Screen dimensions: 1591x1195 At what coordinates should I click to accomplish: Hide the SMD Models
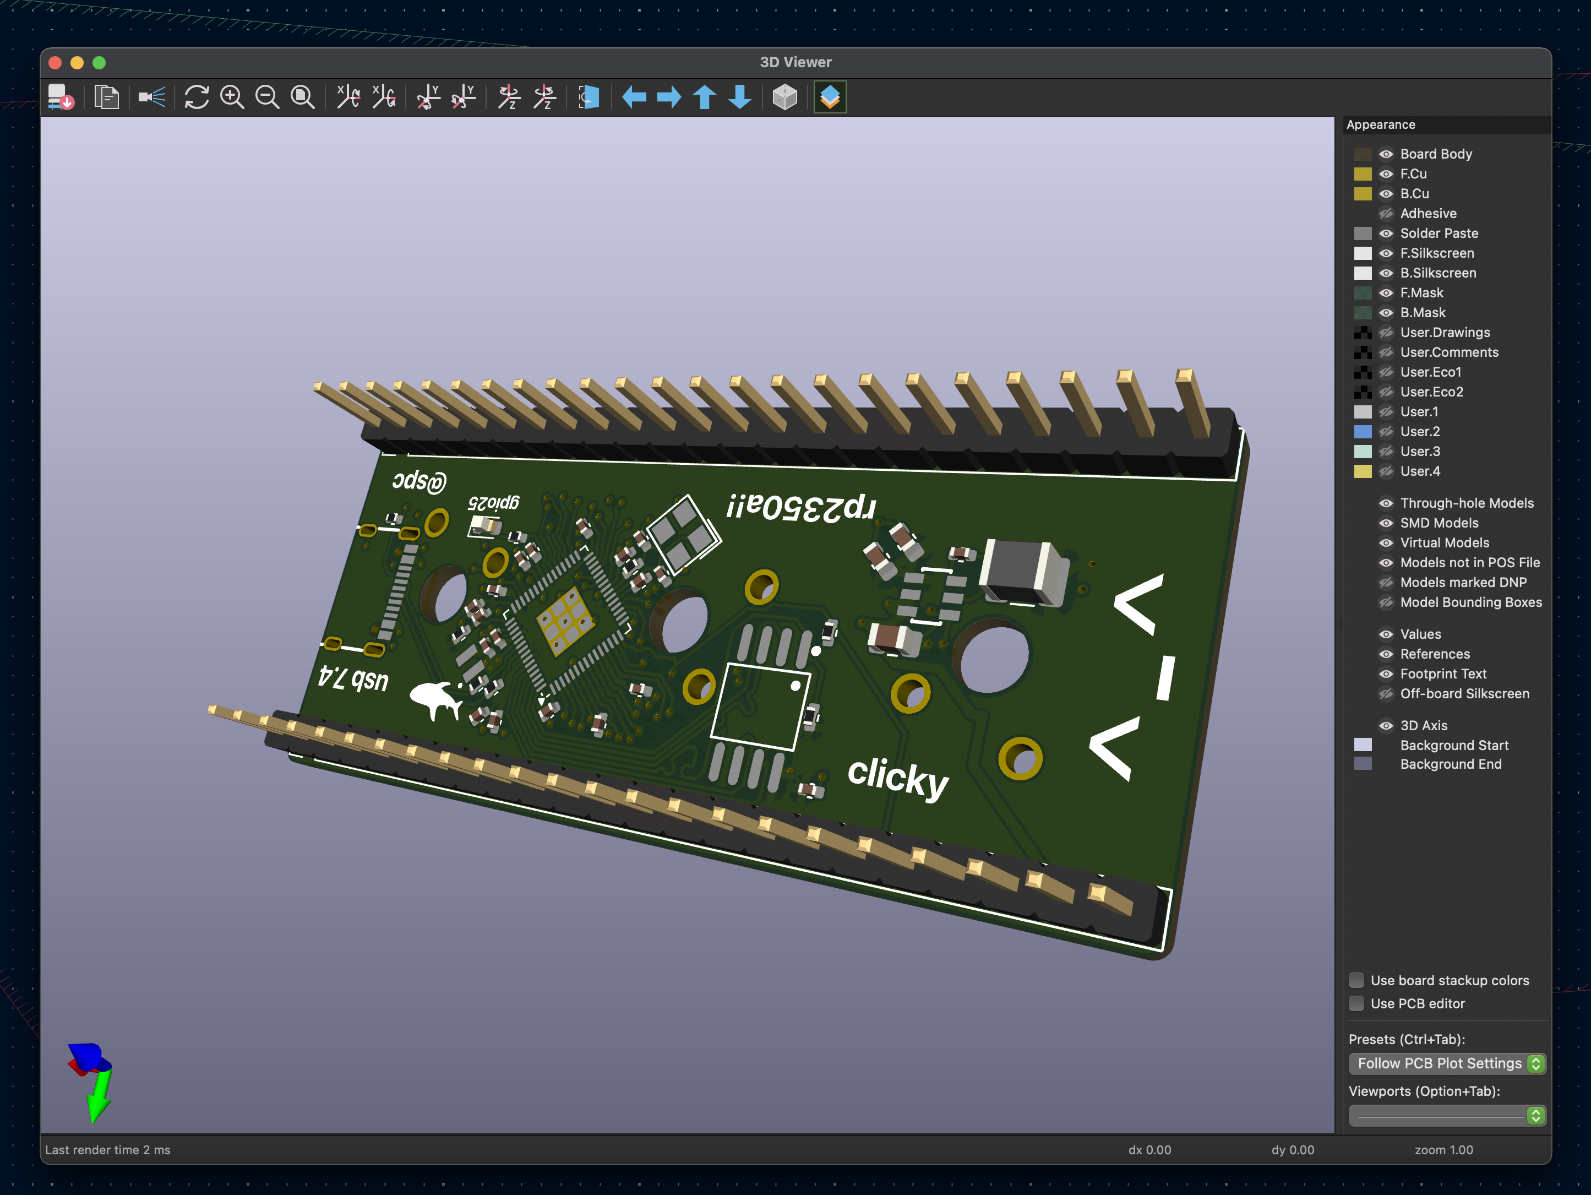tap(1387, 523)
